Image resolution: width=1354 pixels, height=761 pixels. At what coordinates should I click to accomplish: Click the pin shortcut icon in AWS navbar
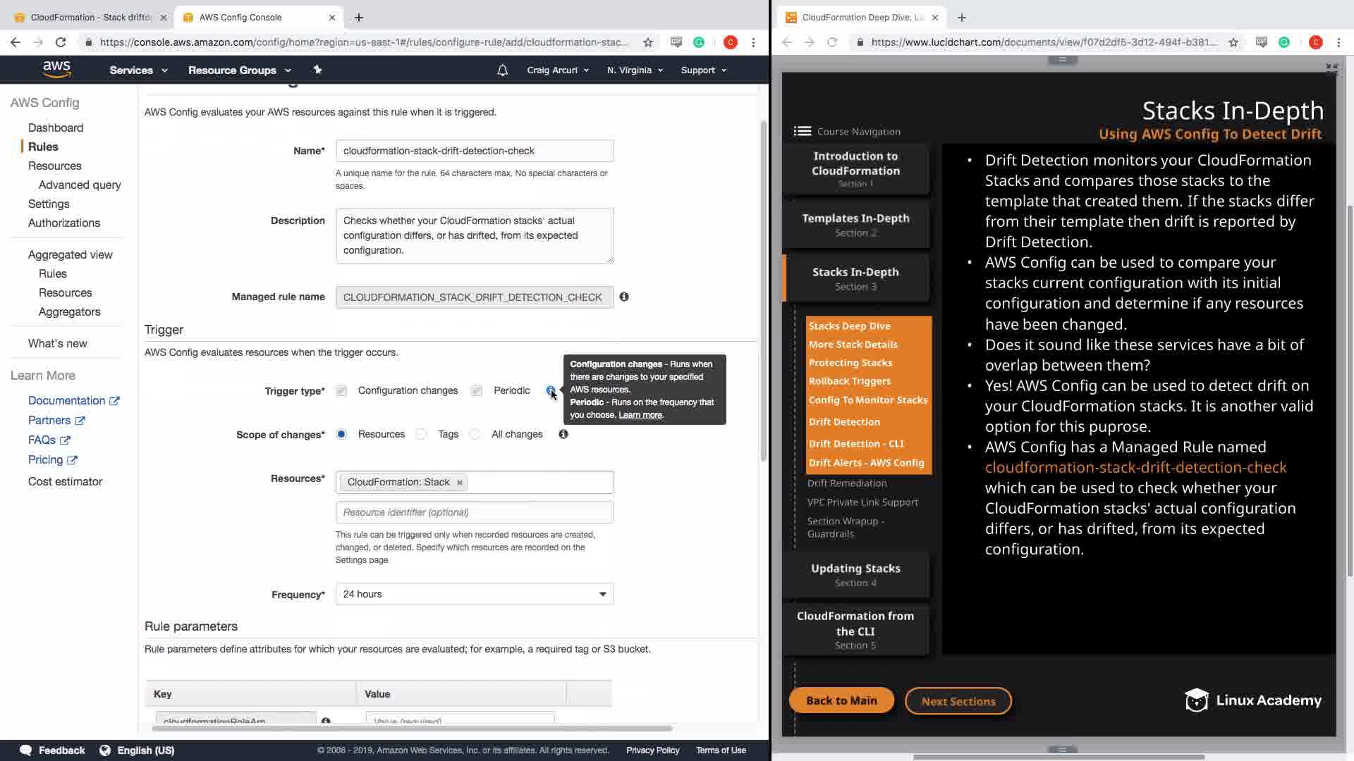(x=317, y=70)
